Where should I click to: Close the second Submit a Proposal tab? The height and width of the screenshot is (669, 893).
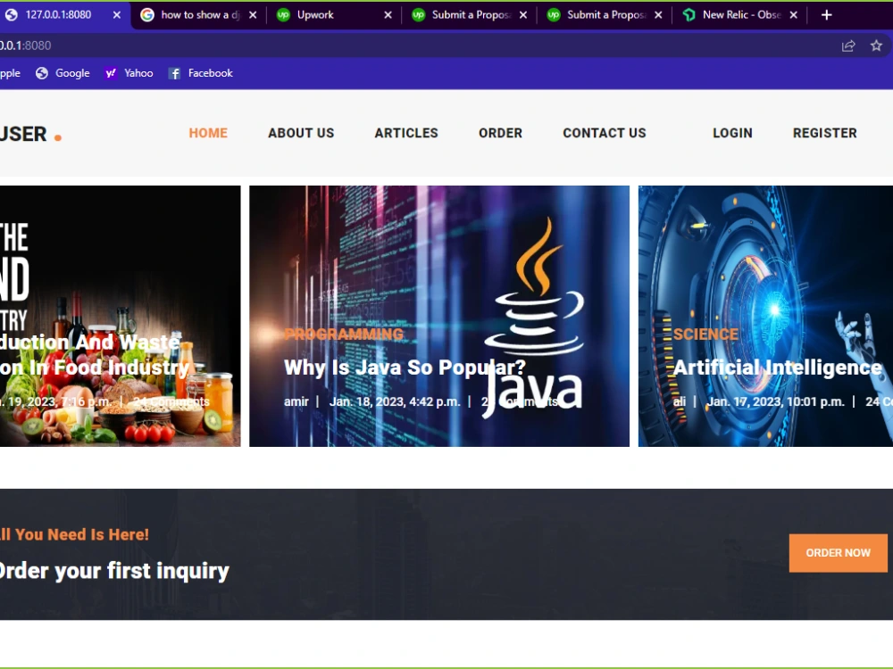pos(658,15)
